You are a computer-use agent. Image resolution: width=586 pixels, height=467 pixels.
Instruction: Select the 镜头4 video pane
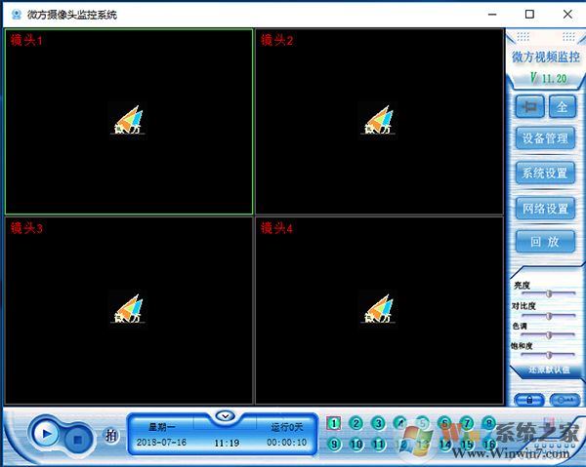[379, 310]
